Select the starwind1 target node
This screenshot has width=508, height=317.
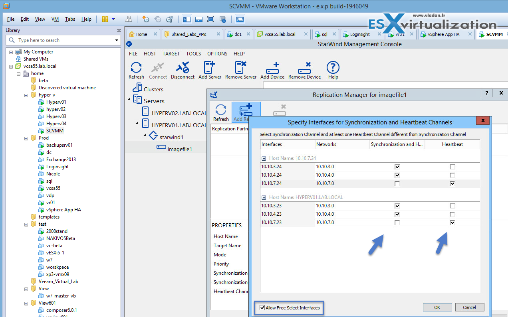pyautogui.click(x=171, y=137)
